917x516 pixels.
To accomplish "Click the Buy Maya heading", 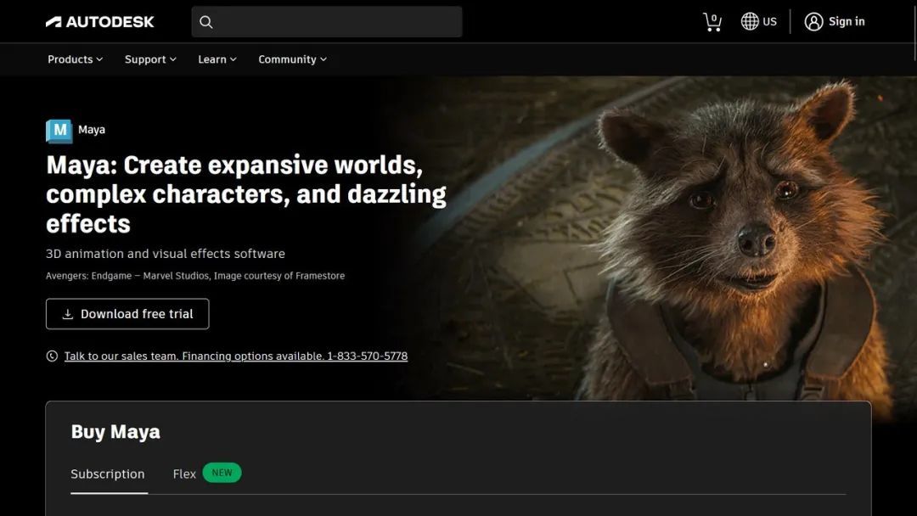I will coord(115,432).
